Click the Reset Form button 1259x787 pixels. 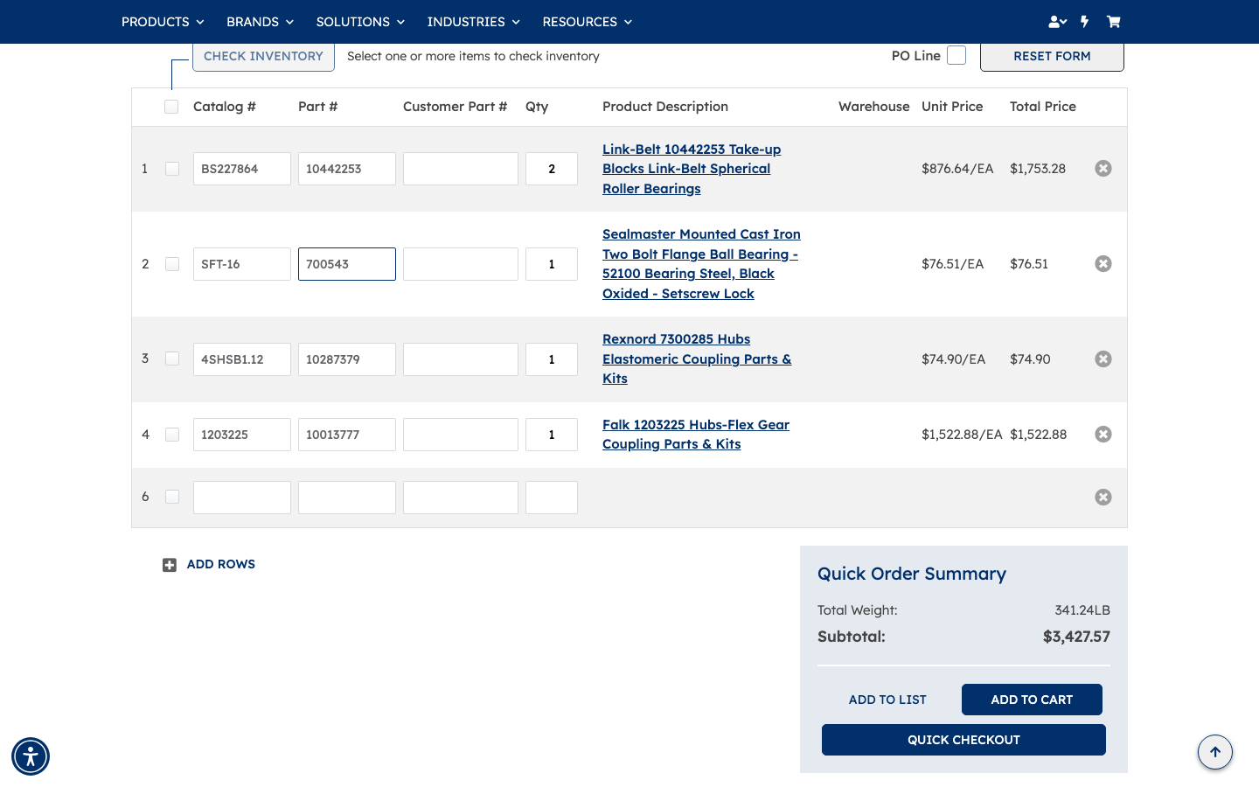tap(1052, 57)
